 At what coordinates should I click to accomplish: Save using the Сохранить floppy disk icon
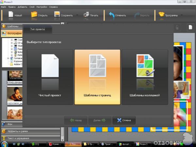coord(57,15)
